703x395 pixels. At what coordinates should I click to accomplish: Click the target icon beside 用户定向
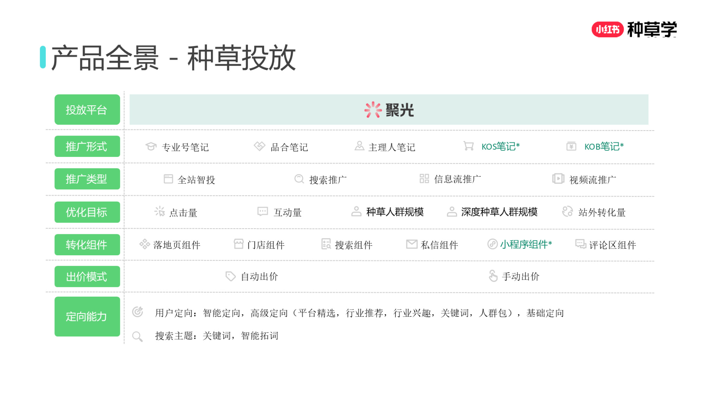(138, 312)
